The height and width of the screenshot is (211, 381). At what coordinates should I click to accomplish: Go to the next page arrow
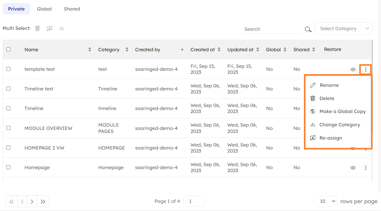click(x=32, y=202)
